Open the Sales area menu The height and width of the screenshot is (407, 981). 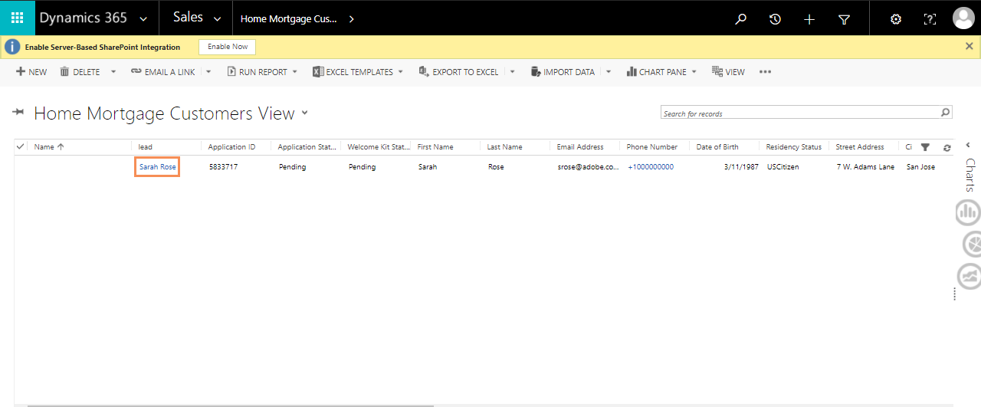point(196,18)
